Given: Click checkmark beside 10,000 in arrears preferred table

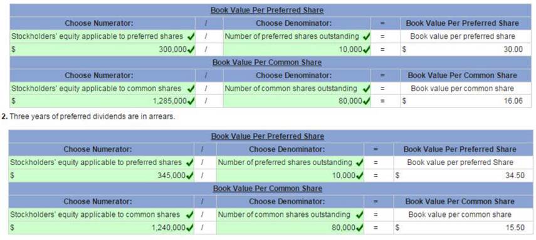Looking at the screenshot, I should [x=360, y=176].
